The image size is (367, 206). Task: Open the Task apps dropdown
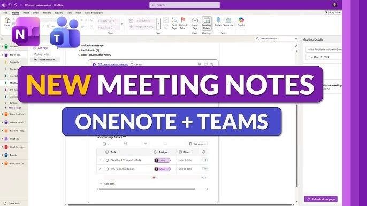[198, 144]
